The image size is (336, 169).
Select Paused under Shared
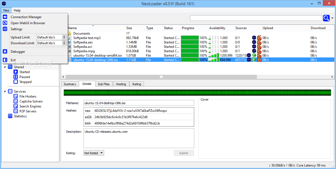(25, 77)
